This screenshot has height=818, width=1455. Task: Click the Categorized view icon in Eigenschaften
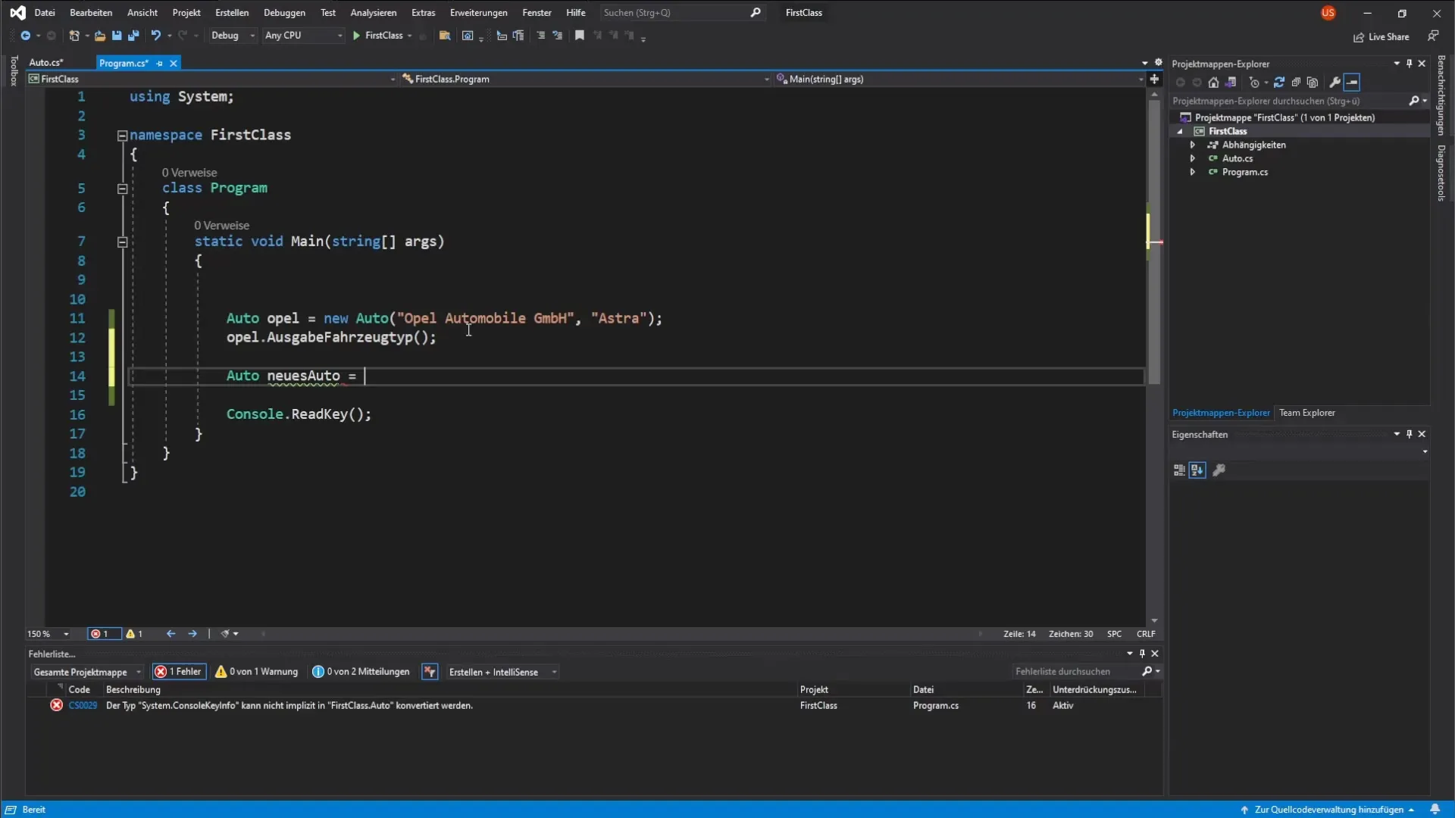tap(1179, 470)
